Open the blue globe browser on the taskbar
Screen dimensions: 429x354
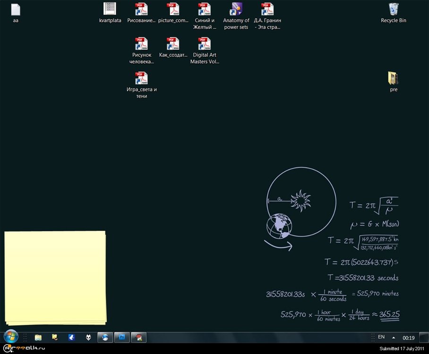tap(104, 337)
